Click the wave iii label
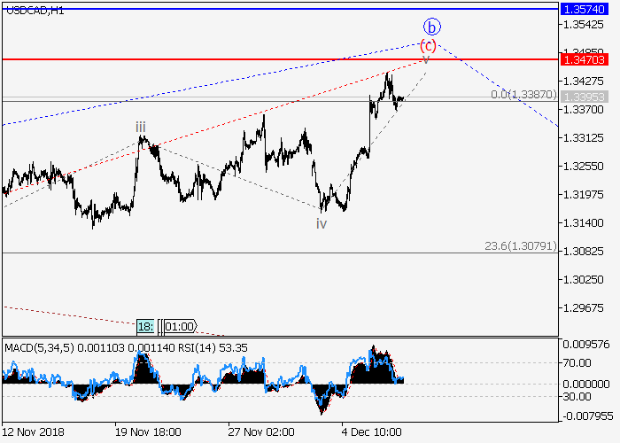 [x=141, y=128]
